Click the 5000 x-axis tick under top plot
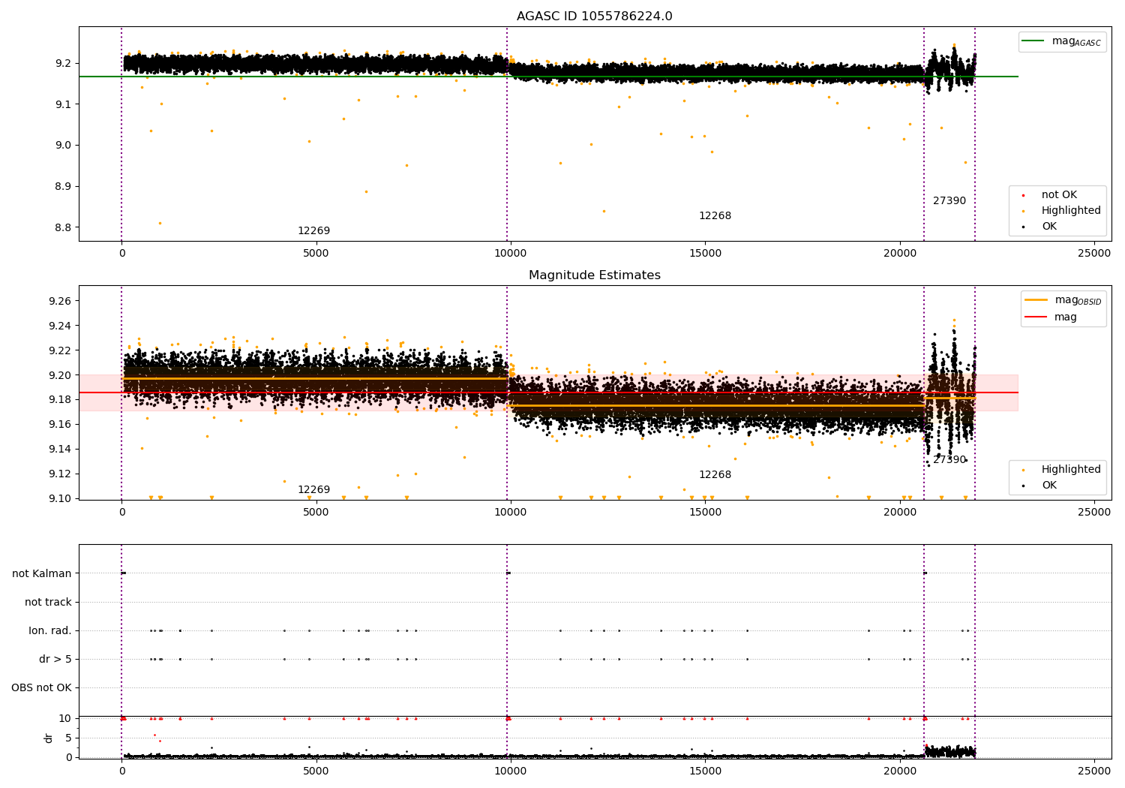This screenshot has width=1125, height=788. (316, 254)
